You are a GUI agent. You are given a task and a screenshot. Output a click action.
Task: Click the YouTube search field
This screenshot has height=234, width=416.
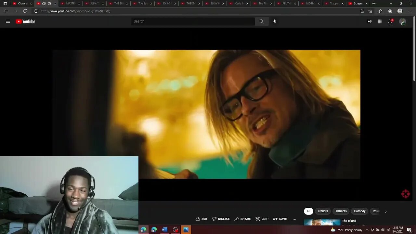tap(193, 21)
